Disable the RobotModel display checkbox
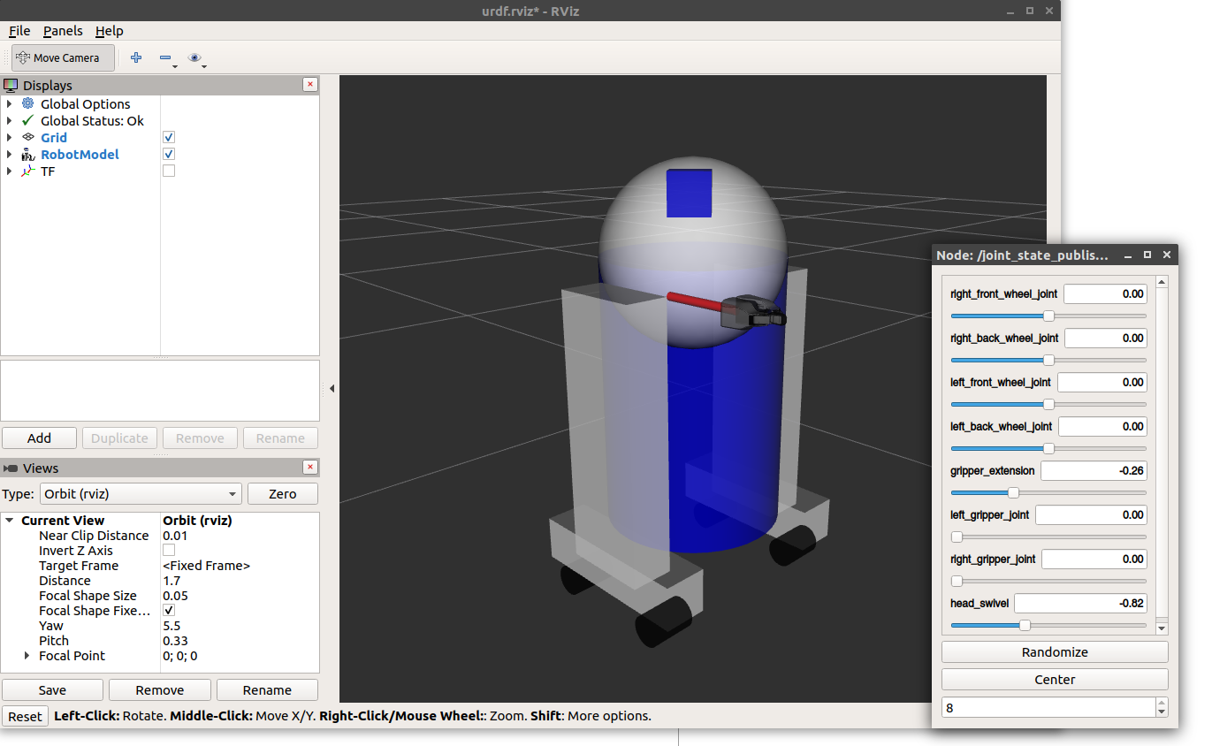The width and height of the screenshot is (1212, 746). pyautogui.click(x=169, y=155)
